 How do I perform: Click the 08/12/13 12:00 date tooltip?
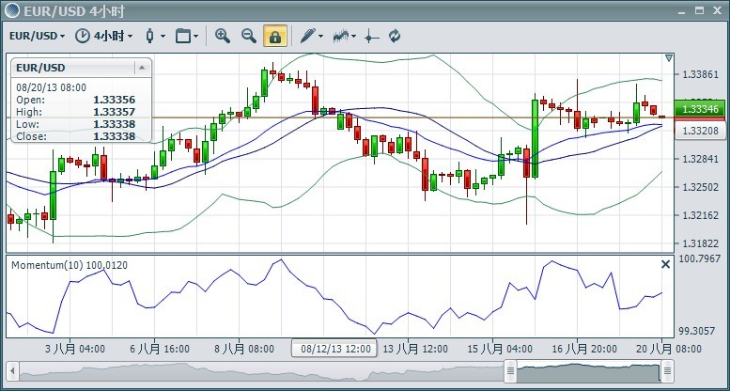(334, 349)
